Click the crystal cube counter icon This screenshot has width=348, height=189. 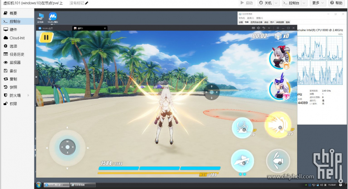[x=278, y=36]
